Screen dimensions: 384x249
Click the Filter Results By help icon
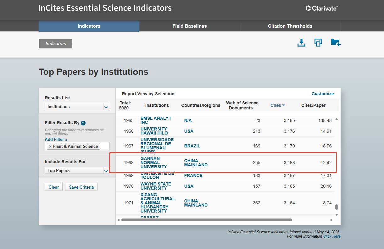(83, 123)
